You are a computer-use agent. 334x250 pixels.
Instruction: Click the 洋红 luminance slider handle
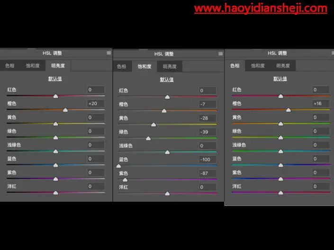click(55, 193)
